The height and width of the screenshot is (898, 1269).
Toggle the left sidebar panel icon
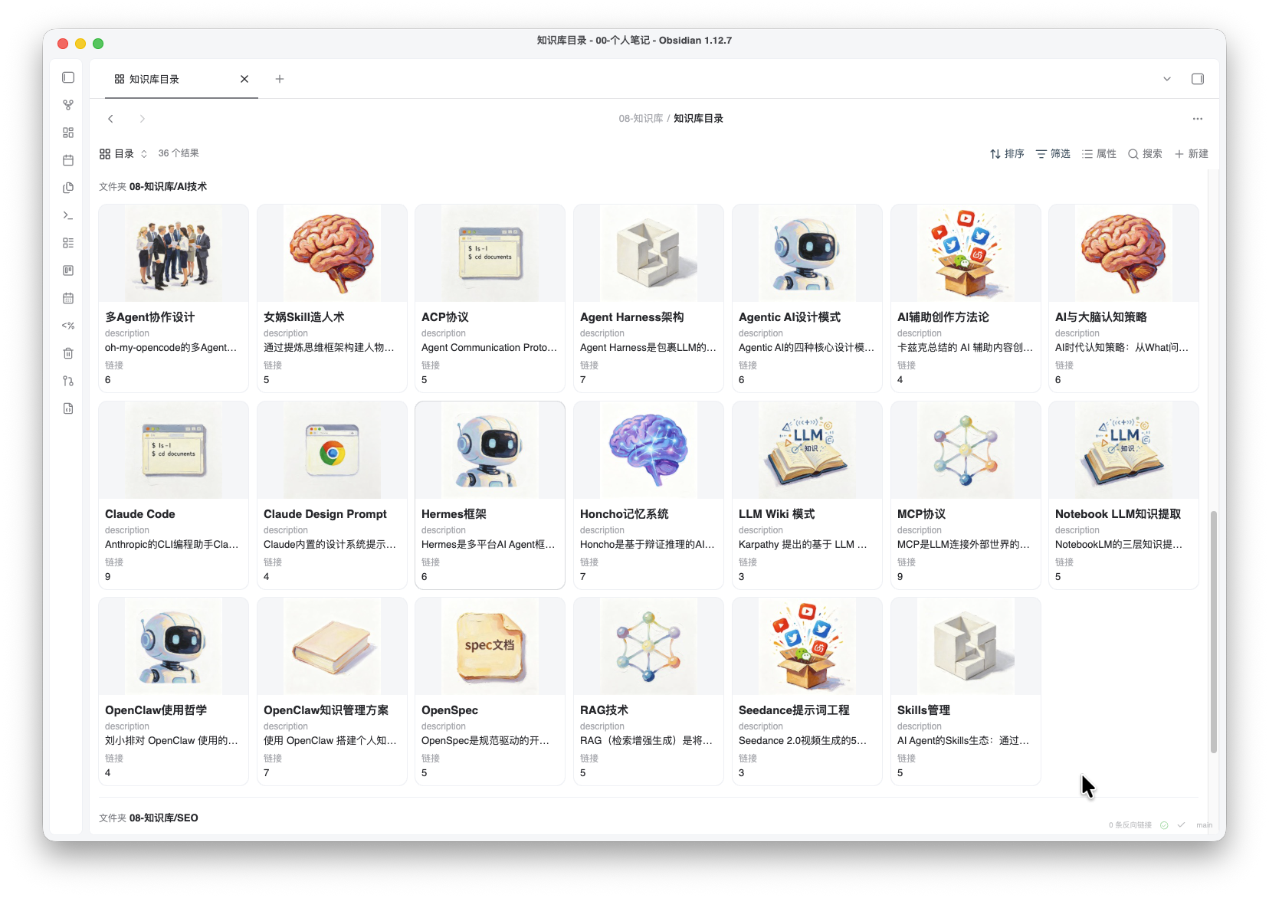tap(68, 77)
